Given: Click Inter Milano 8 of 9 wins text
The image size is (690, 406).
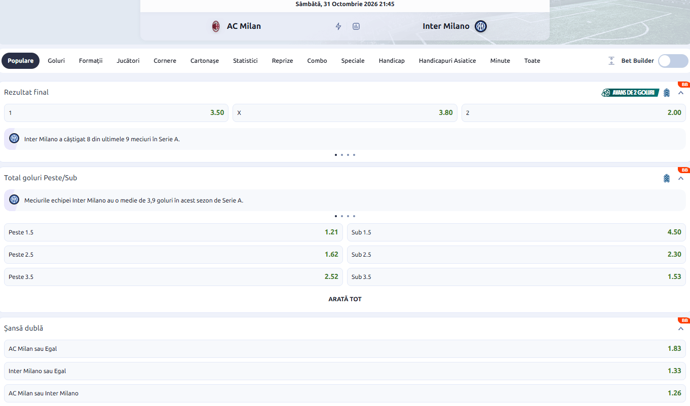Looking at the screenshot, I should click(x=102, y=139).
